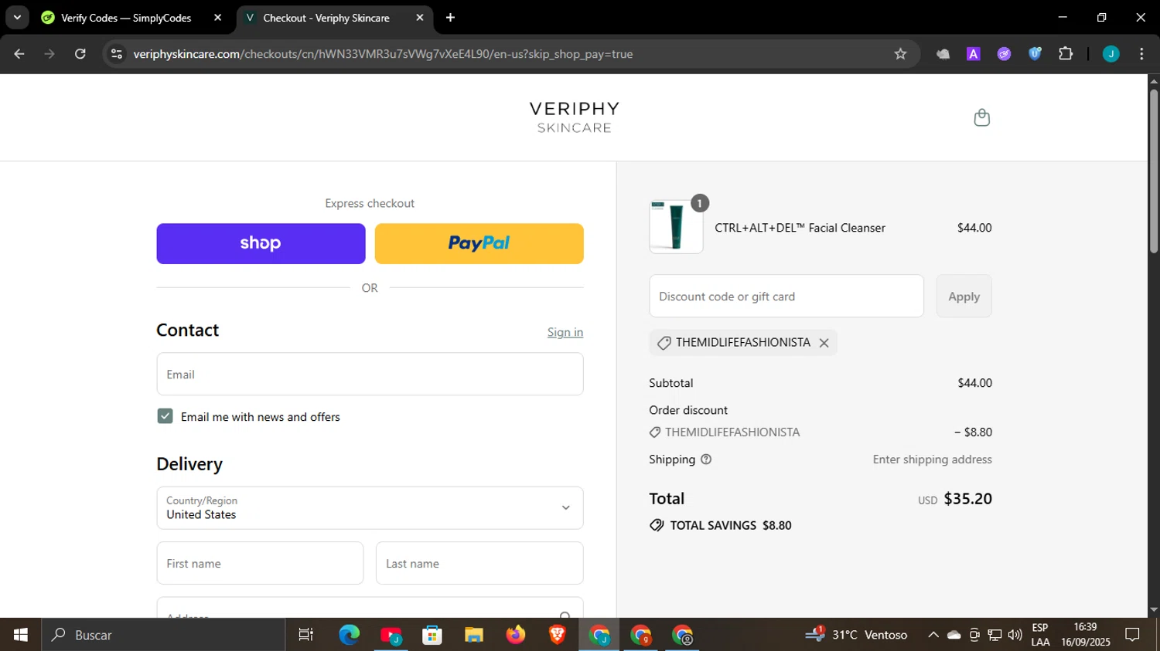The height and width of the screenshot is (651, 1160).
Task: Launch Firefox from taskbar
Action: pyautogui.click(x=516, y=635)
